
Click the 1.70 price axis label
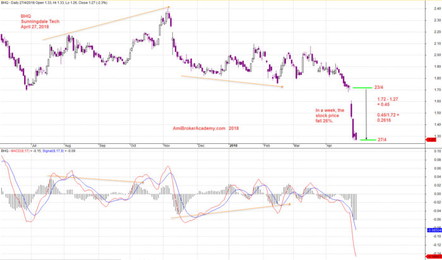point(436,90)
